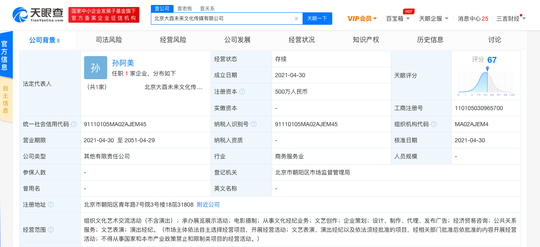Click the score value 67
The image size is (540, 247).
coord(492,60)
